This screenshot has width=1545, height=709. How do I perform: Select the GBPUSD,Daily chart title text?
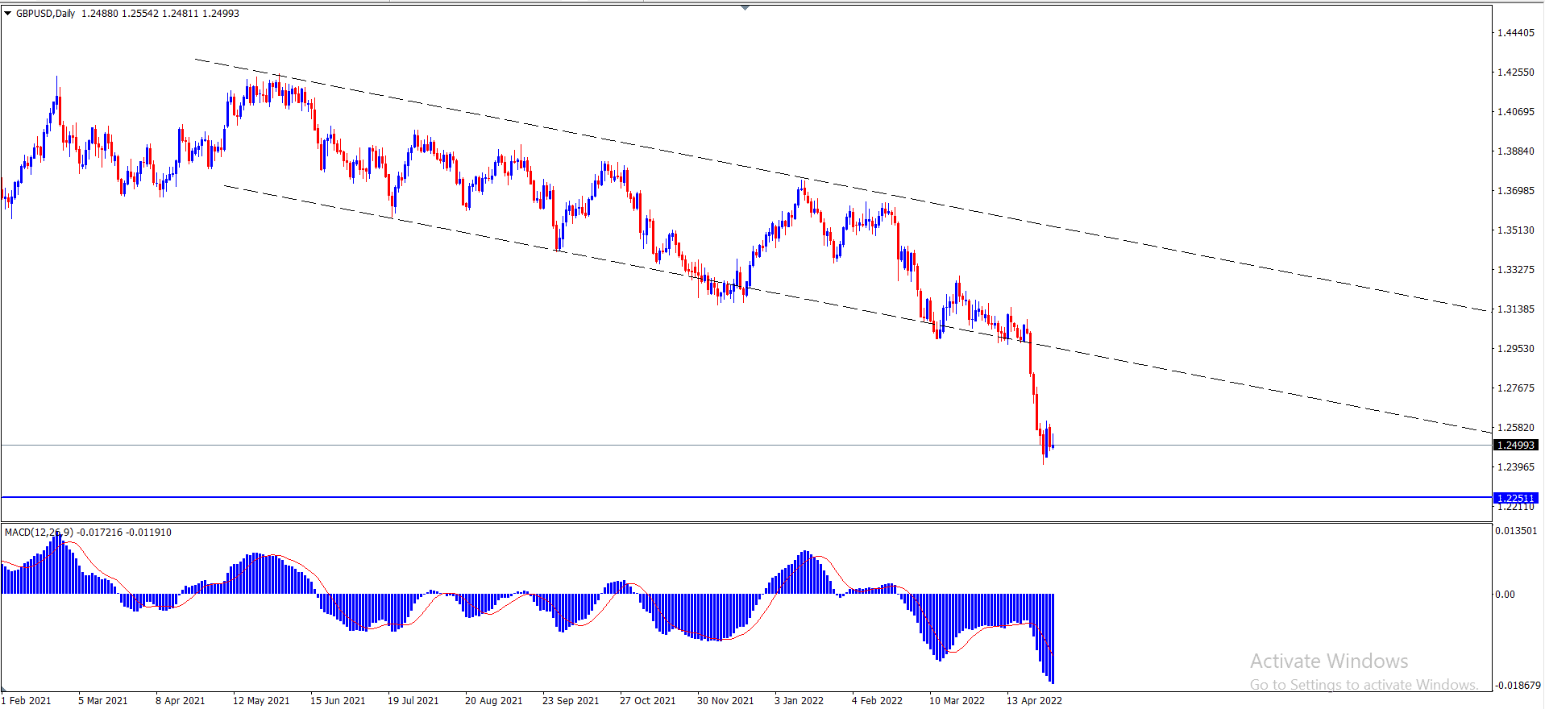point(46,14)
